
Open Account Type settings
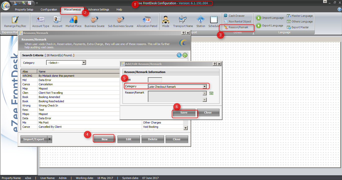click(x=41, y=22)
